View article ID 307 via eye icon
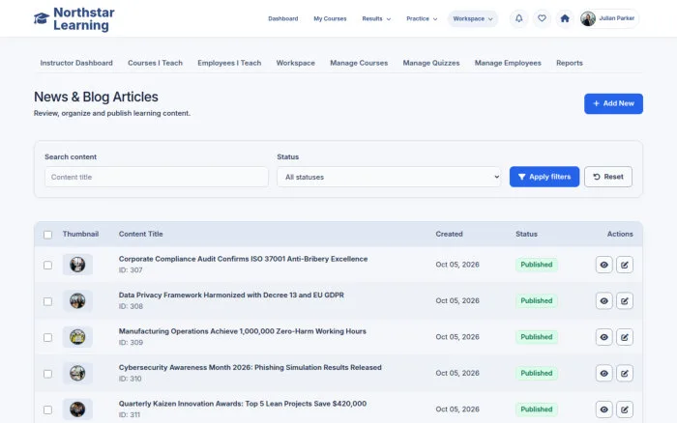This screenshot has width=677, height=423. (x=604, y=265)
